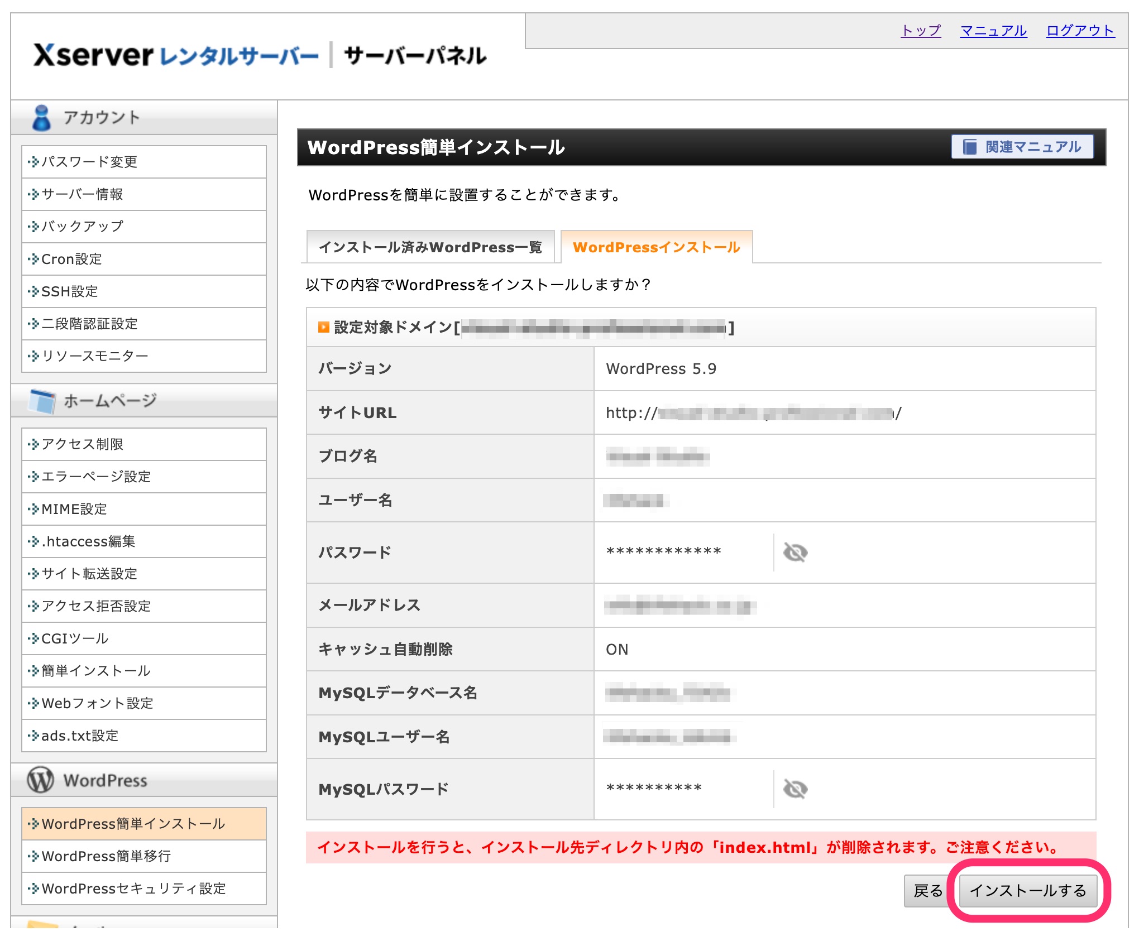Open パスワード変更 in the sidebar
The width and height of the screenshot is (1139, 951).
click(144, 162)
